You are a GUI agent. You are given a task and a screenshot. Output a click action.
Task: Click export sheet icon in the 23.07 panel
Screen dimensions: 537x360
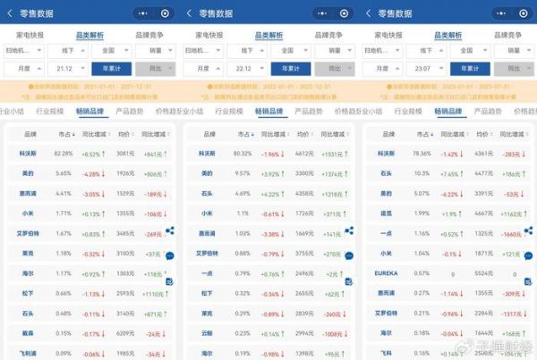[527, 281]
